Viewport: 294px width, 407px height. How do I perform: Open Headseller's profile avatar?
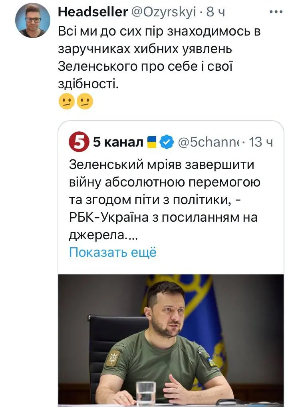[33, 20]
